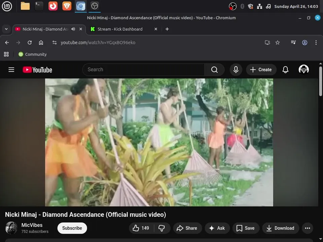This screenshot has height=242, width=323.
Task: Subscribe to MicVibes
Action: [72, 228]
